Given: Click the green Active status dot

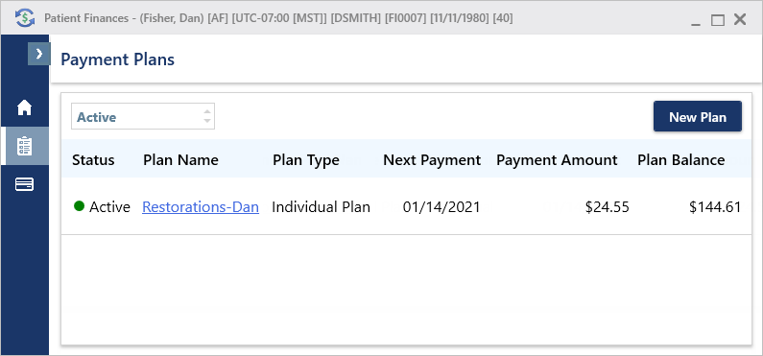Looking at the screenshot, I should [79, 206].
